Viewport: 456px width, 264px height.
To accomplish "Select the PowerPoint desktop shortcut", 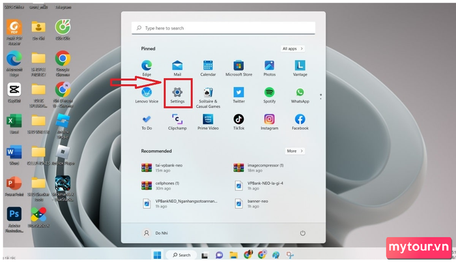I will click(14, 186).
